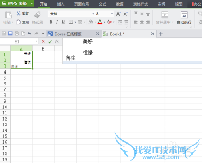
Task: Click the Copy icon
Action: (x=18, y=22)
